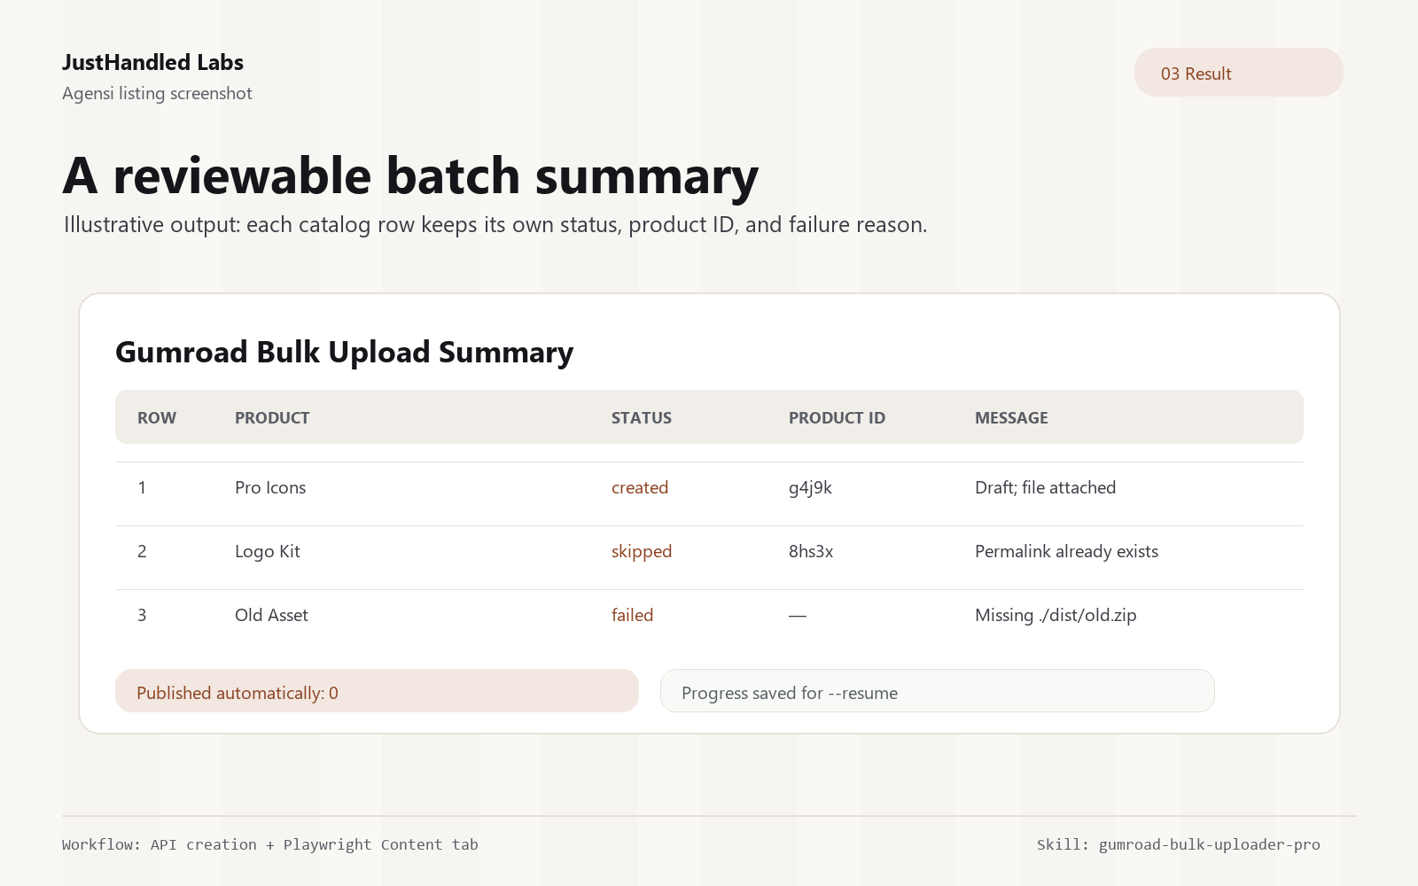
Task: Select the 'Old Asset' product cell
Action: click(x=271, y=615)
